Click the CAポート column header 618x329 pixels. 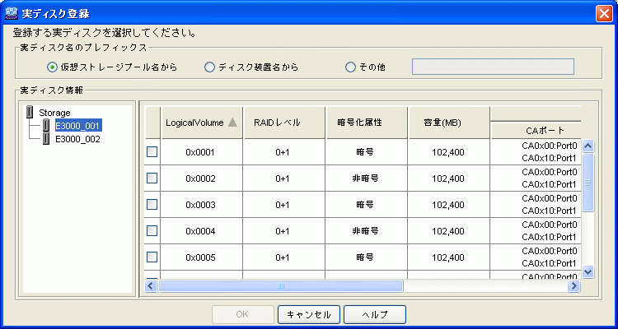(x=536, y=131)
